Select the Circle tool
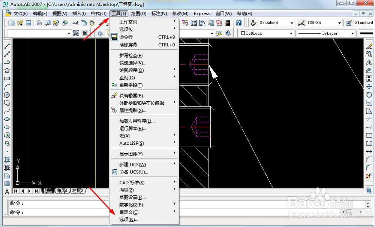The width and height of the screenshot is (375, 227). (7, 95)
